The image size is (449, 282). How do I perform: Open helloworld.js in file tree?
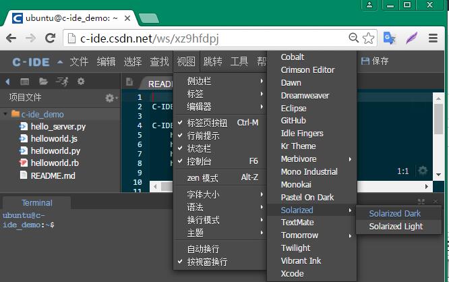[54, 139]
